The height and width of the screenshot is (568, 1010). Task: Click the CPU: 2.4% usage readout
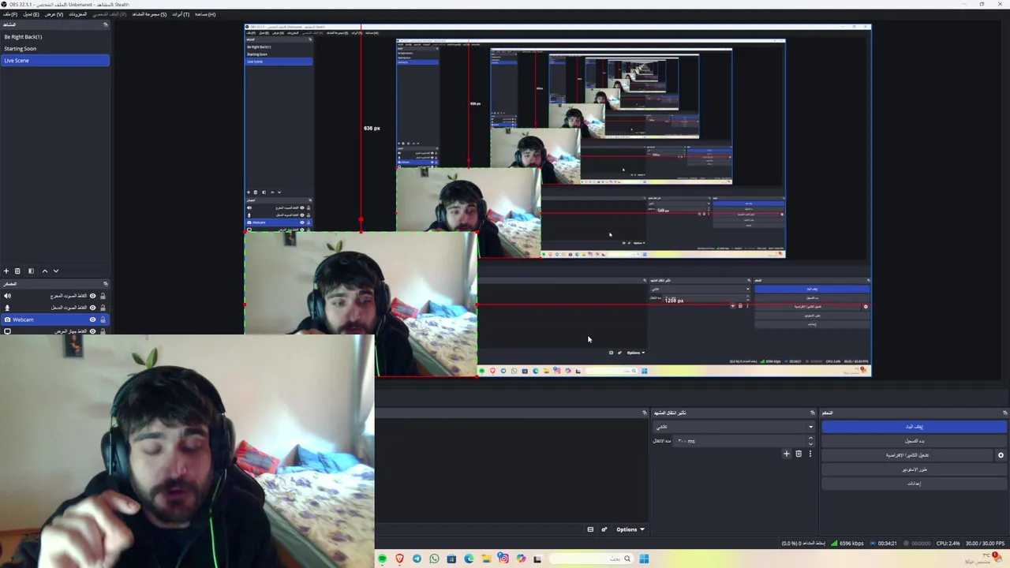point(948,544)
